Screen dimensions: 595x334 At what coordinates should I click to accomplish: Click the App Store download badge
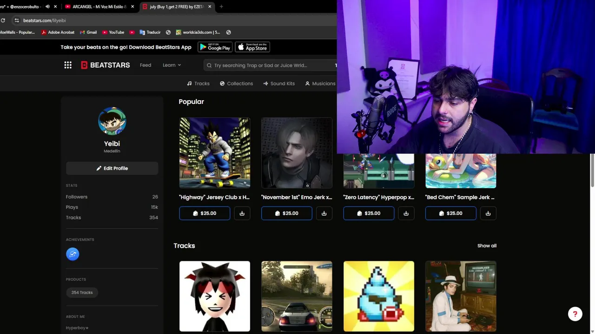(252, 47)
